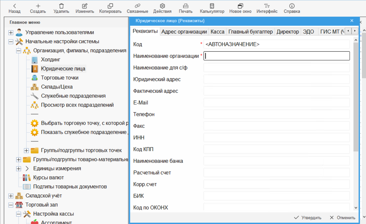Open New window (Новое окно) icon
The height and width of the screenshot is (224, 366).
pos(240,6)
